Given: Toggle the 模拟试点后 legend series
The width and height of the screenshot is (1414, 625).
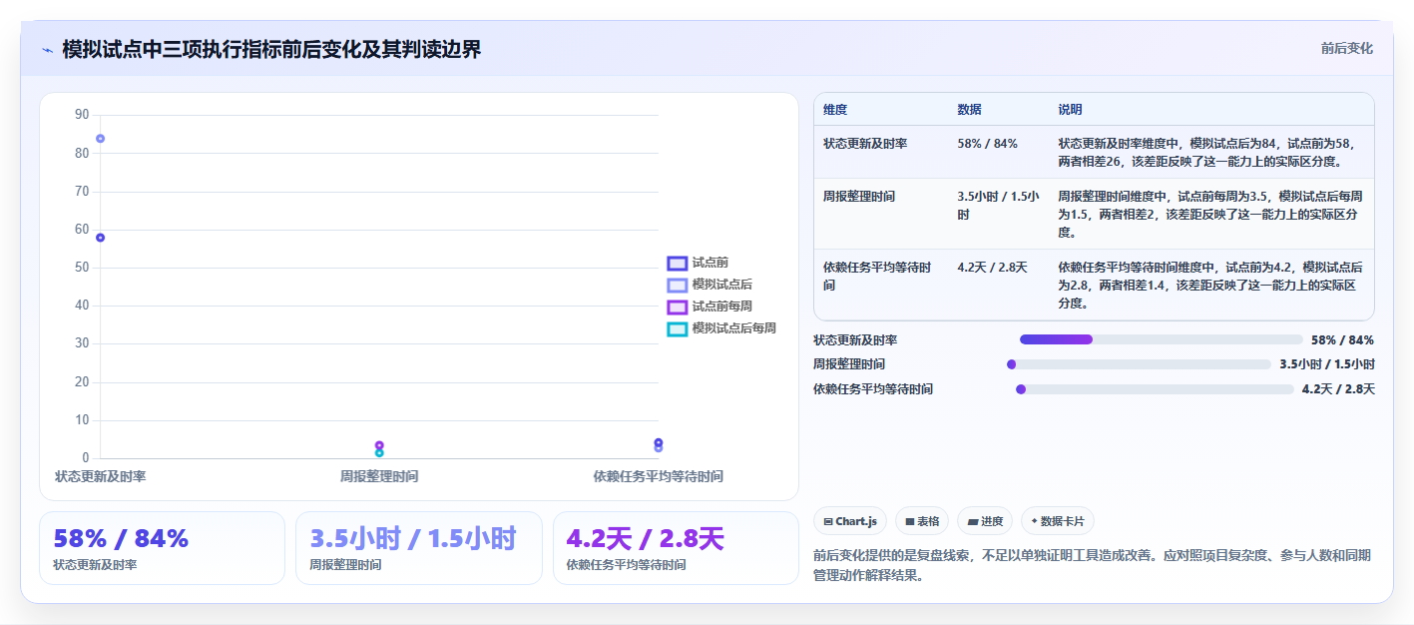Looking at the screenshot, I should pyautogui.click(x=710, y=285).
